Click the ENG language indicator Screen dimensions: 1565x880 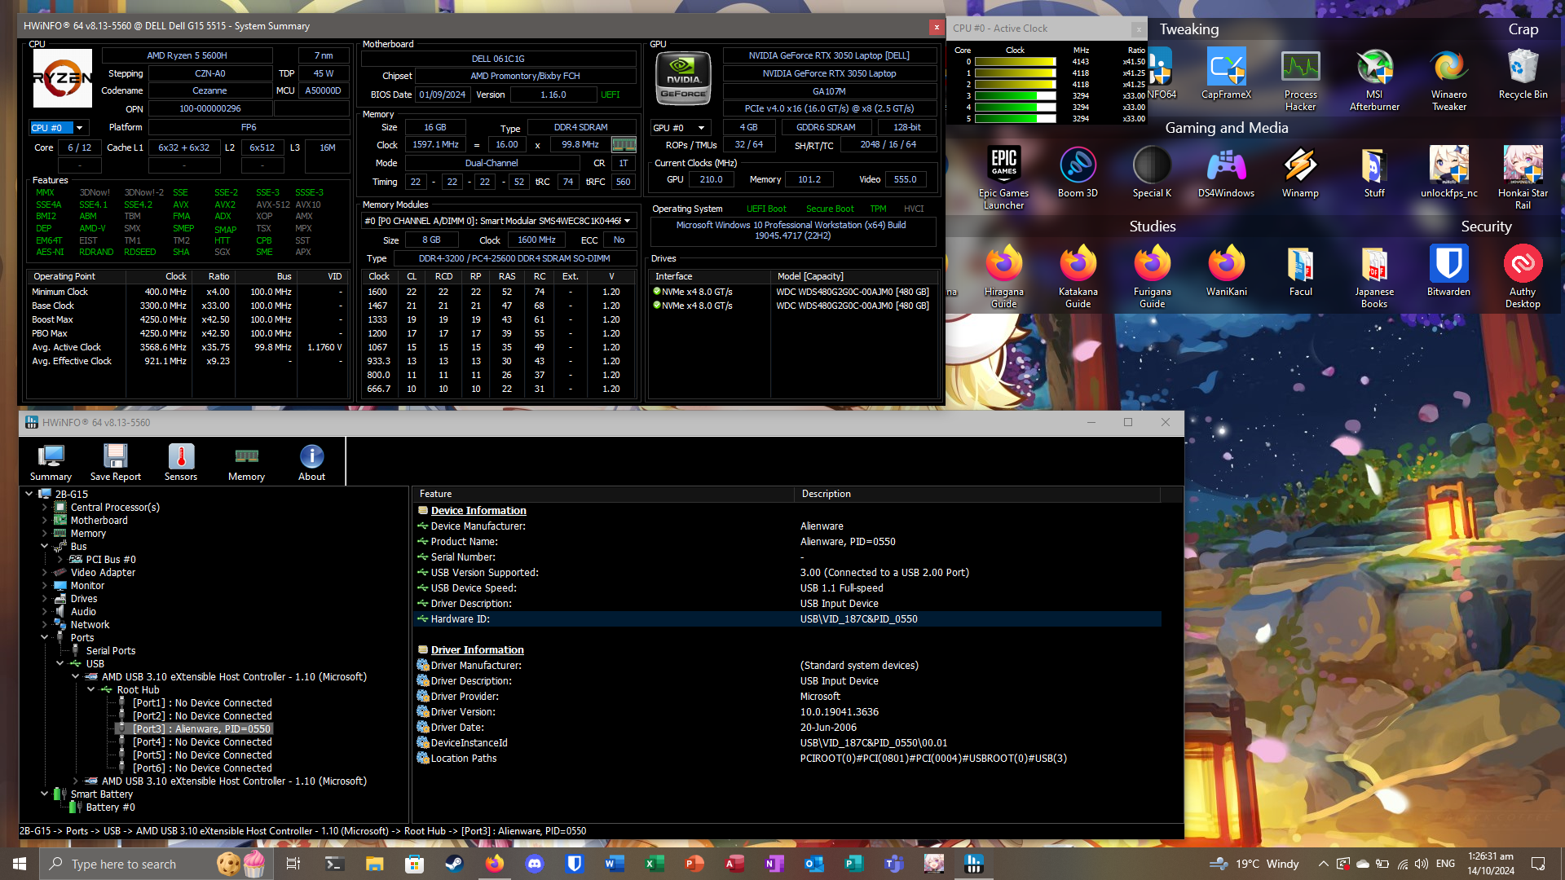[1445, 864]
